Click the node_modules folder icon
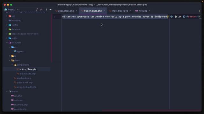The image size is (204, 114). (10, 34)
